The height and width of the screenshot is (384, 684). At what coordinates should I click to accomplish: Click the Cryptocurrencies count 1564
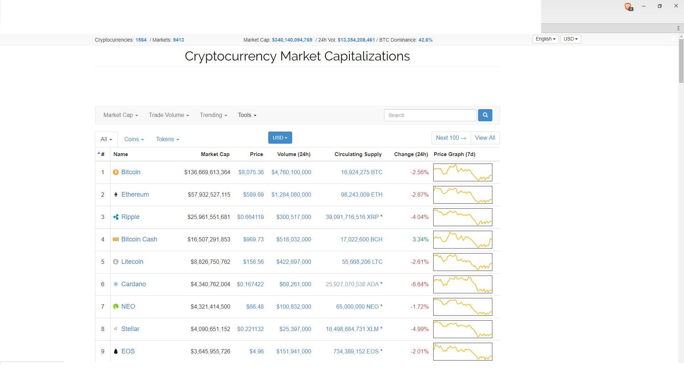[141, 40]
